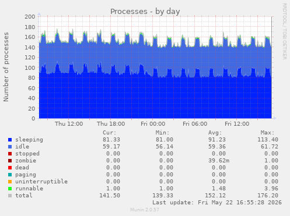Click the 'uninterruptible' legend label
Screen dimensions: 290x216
point(41,182)
